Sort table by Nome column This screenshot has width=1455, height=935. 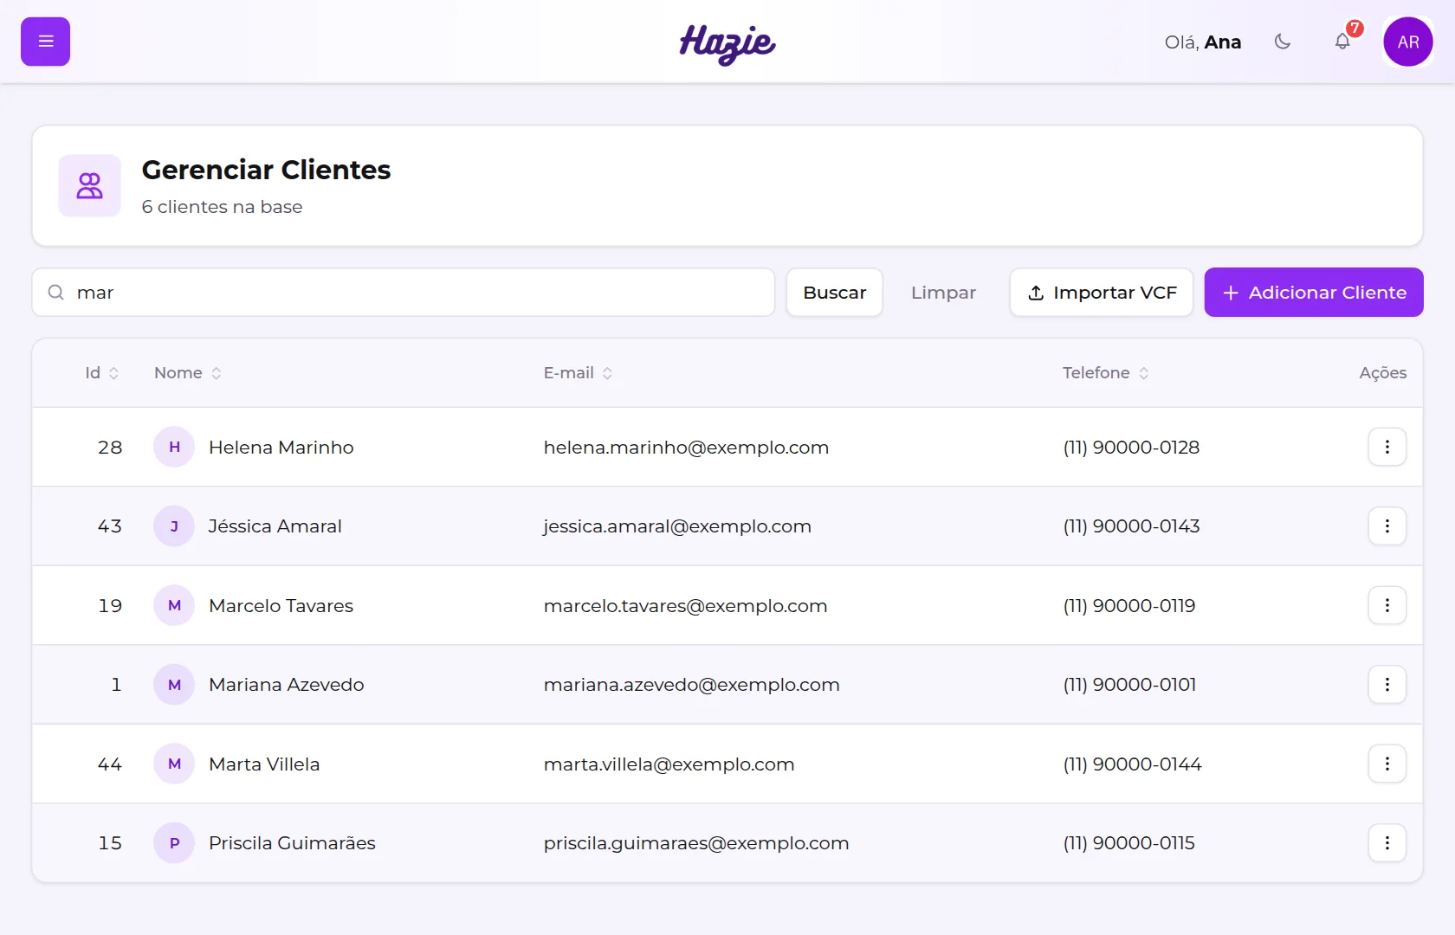pyautogui.click(x=188, y=373)
